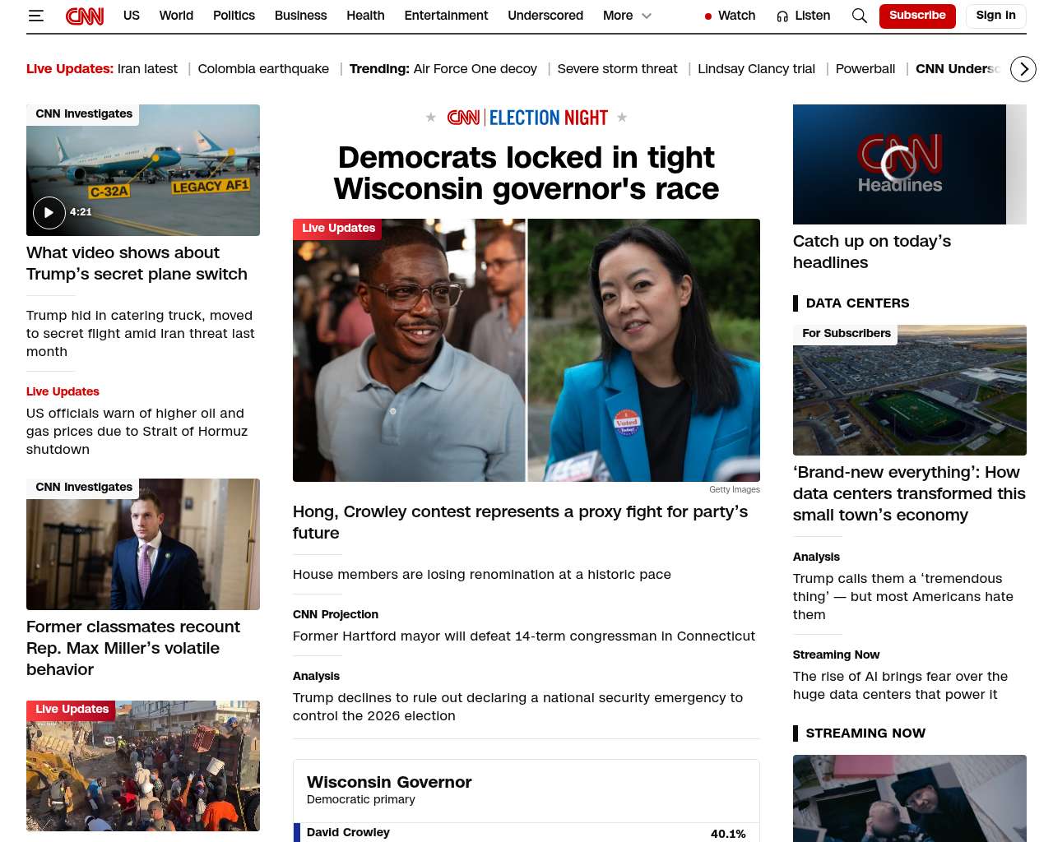Screen dimensions: 1053x842
Task: Click the crowd Live Updates thumbnail
Action: click(x=143, y=766)
